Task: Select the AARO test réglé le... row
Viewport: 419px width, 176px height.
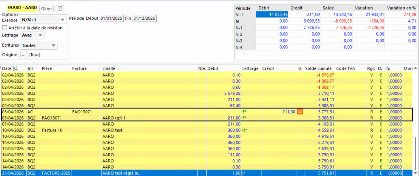Action: tap(207, 173)
